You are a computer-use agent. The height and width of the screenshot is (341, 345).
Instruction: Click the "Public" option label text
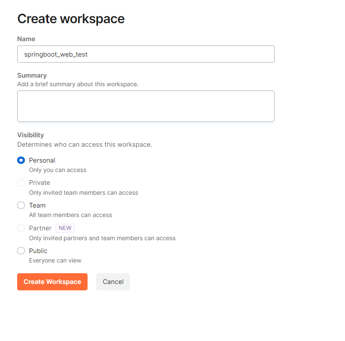[x=38, y=251]
